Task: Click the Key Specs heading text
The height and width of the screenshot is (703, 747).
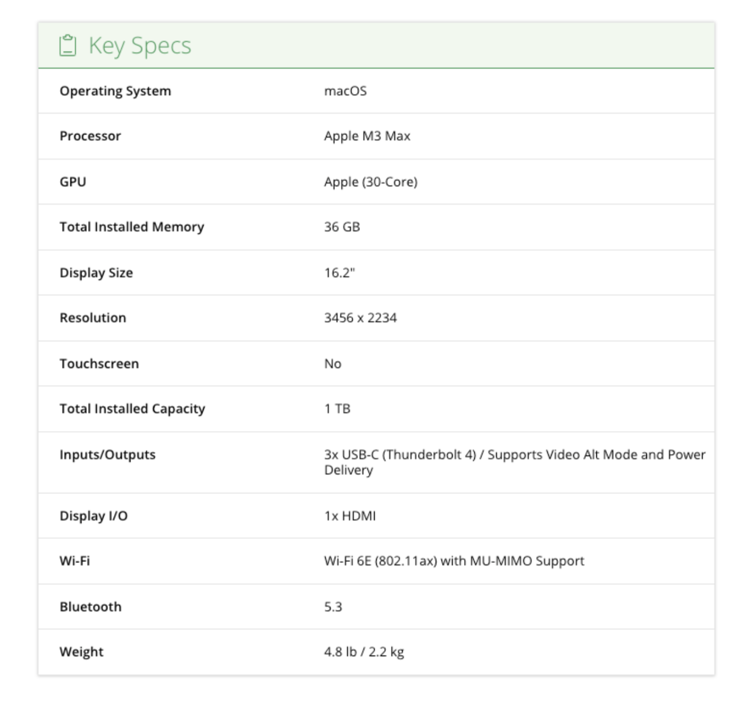Action: click(x=139, y=46)
